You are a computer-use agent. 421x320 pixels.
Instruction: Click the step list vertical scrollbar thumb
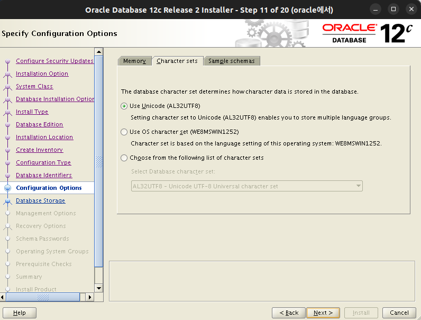coord(99,161)
